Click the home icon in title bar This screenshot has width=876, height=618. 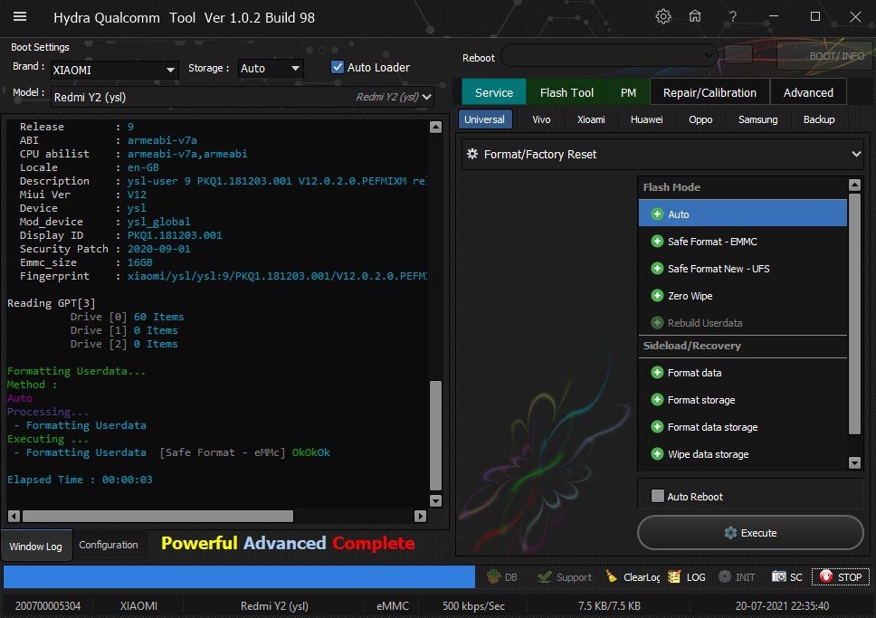point(694,17)
